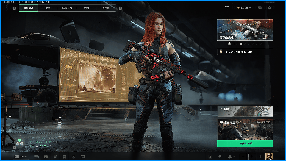The image size is (286, 161).
Task: Open the settings gear
Action: pos(269,8)
